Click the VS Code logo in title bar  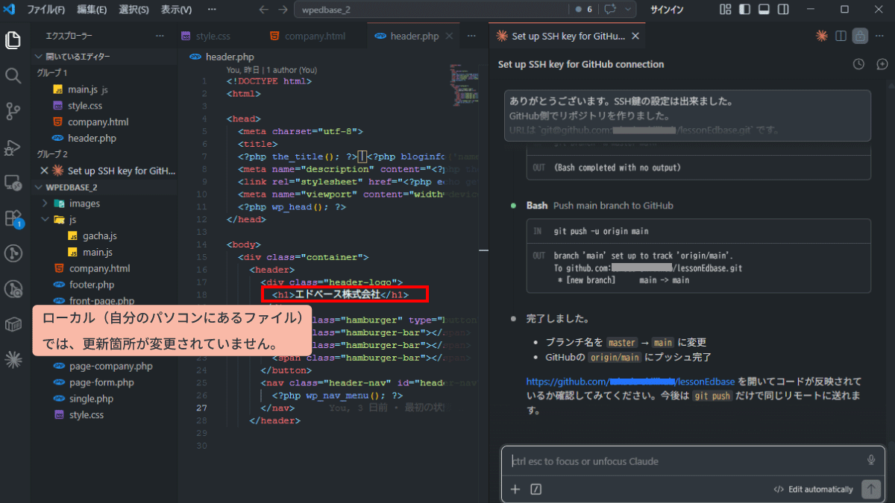tap(10, 10)
